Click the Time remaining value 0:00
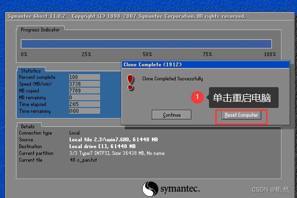 [x=85, y=111]
